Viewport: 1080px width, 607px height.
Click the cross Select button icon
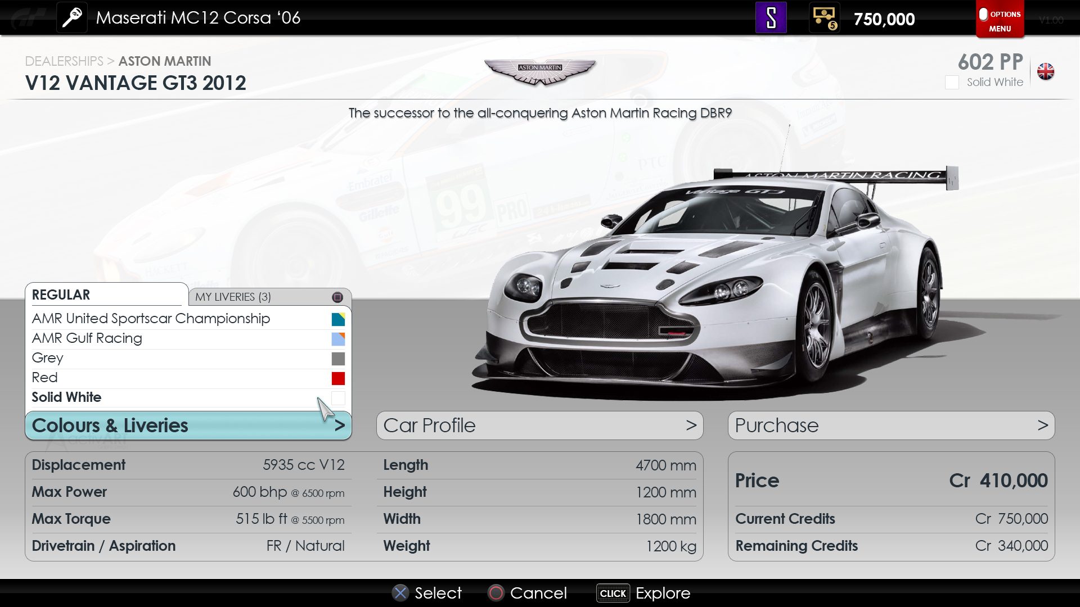(400, 593)
